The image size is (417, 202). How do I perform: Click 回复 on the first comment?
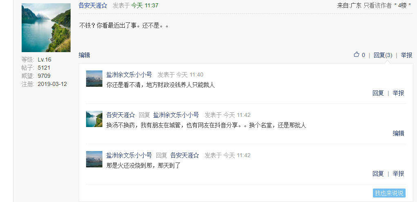click(x=378, y=93)
